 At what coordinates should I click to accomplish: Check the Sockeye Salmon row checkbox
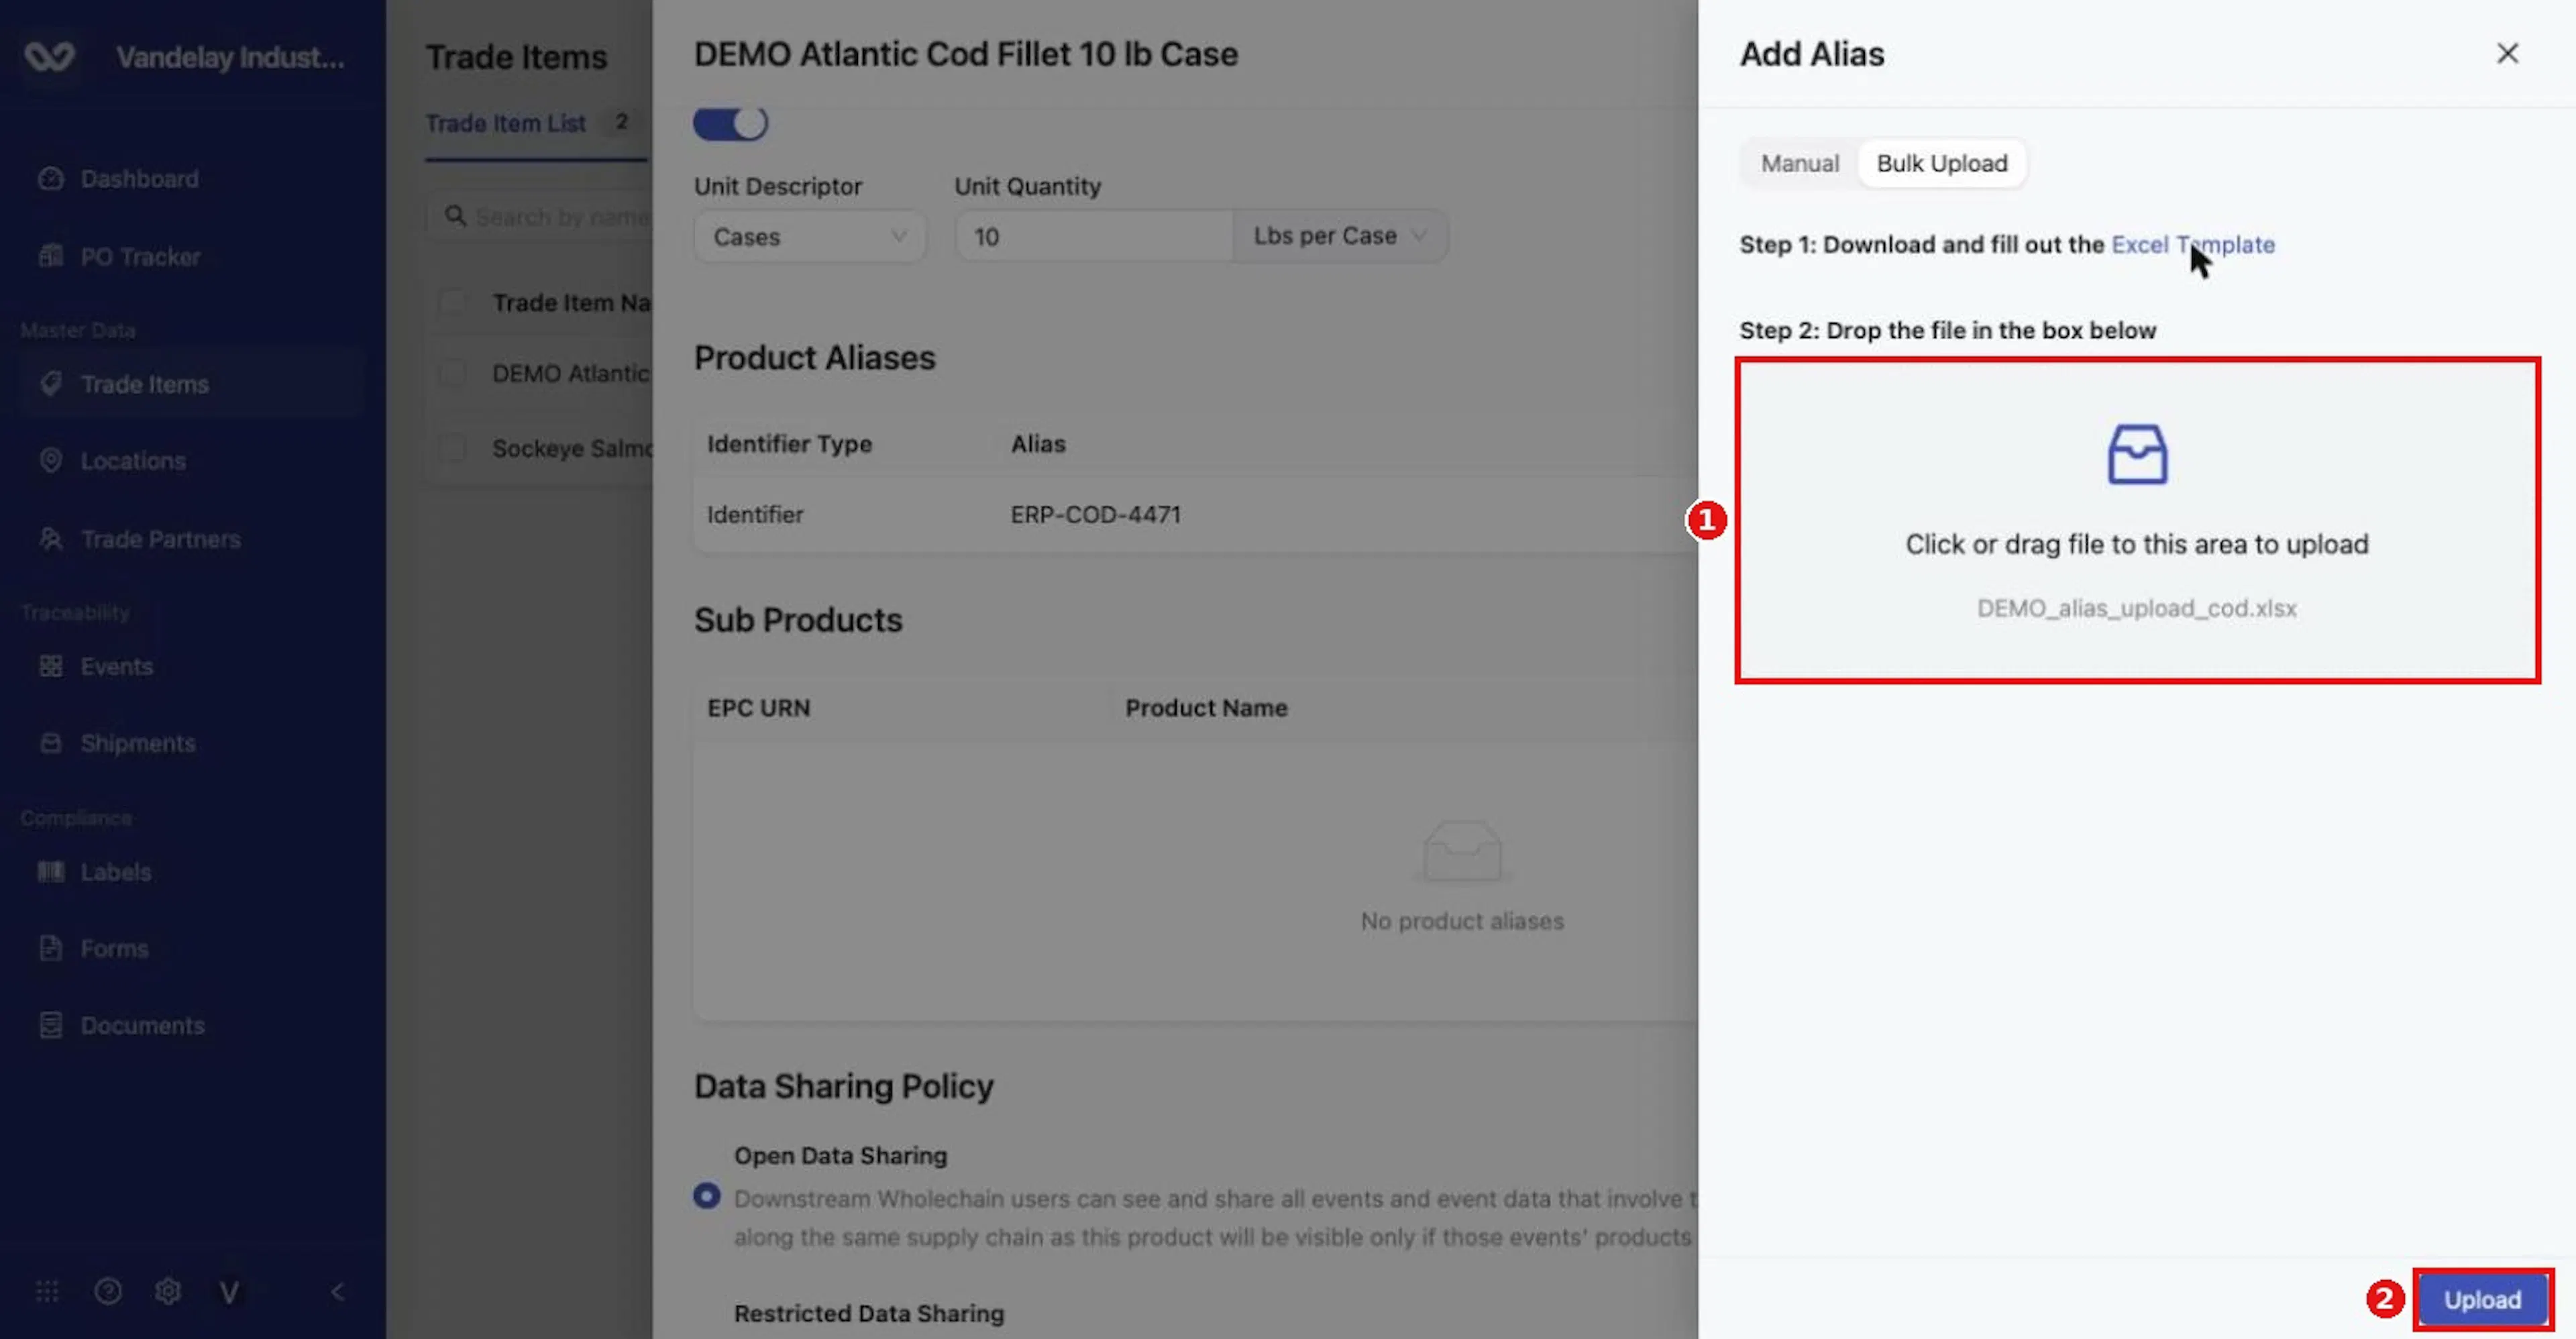click(x=452, y=448)
